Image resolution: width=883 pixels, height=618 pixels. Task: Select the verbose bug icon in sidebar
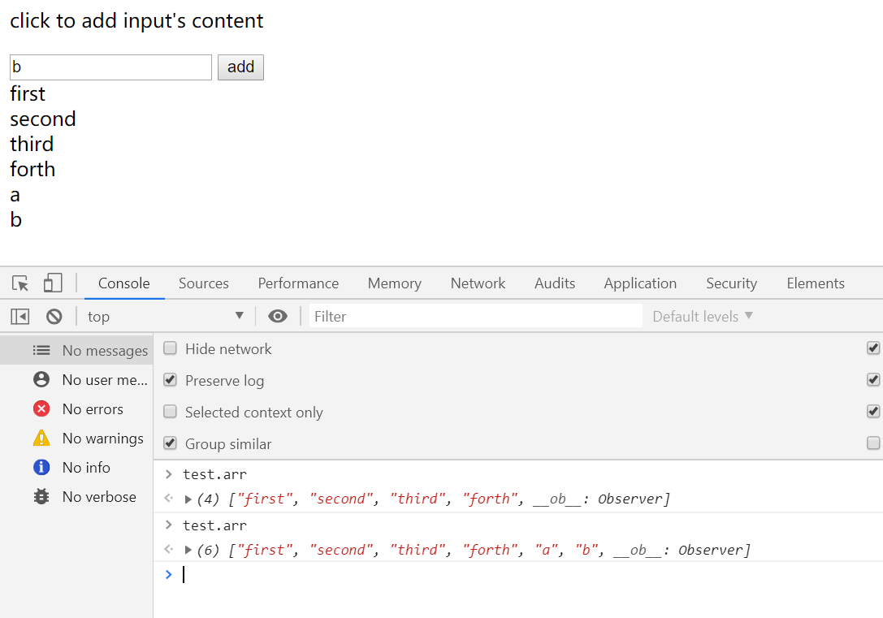[x=41, y=497]
